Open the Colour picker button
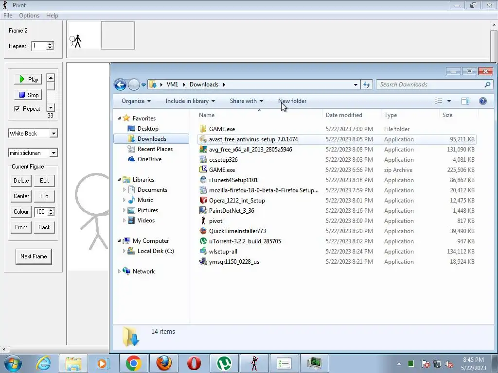Image resolution: width=498 pixels, height=373 pixels. click(21, 212)
